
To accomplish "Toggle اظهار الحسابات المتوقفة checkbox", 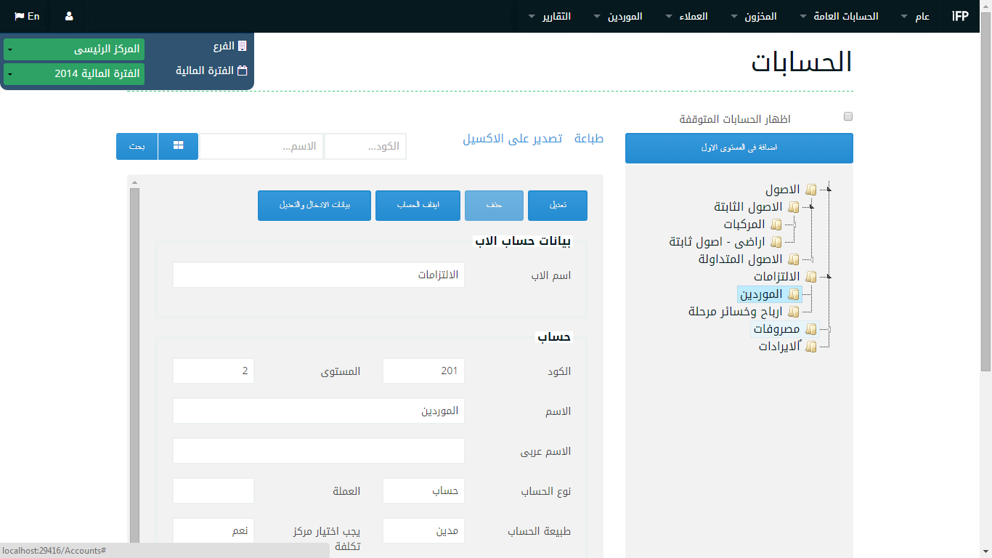I will click(848, 116).
